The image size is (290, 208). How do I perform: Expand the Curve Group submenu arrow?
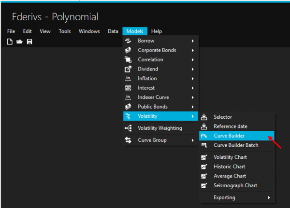pos(193,140)
